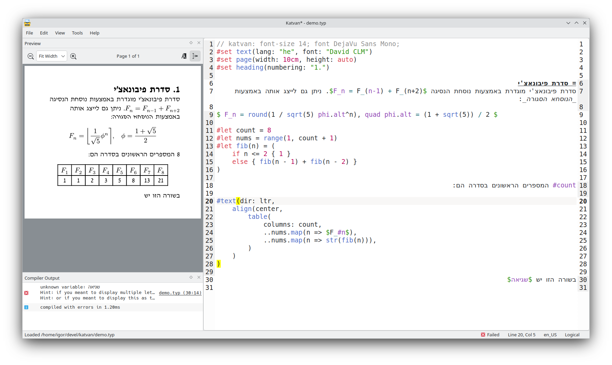Viewport: 612px width, 365px height.
Task: Float the Preview panel with diamond icon
Action: coord(191,43)
